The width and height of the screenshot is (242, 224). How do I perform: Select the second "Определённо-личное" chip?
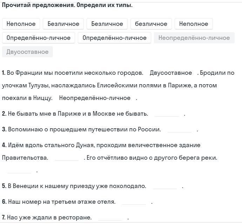point(115,38)
